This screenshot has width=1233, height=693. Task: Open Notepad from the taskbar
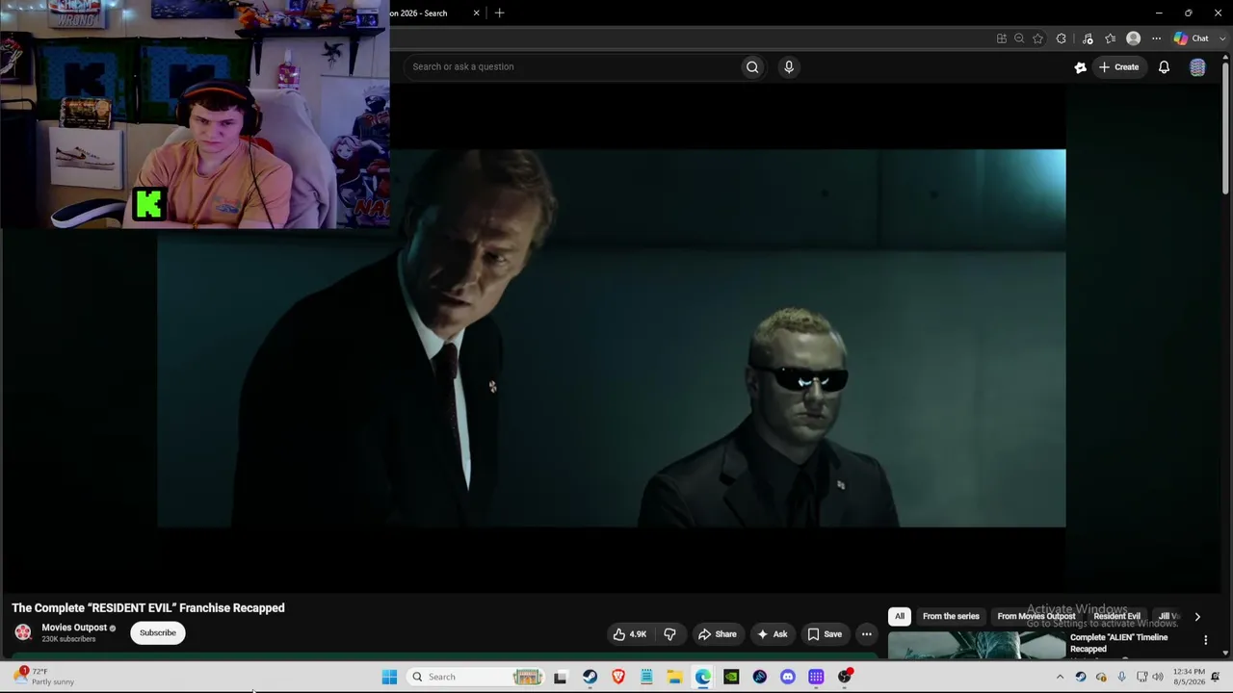click(x=646, y=677)
